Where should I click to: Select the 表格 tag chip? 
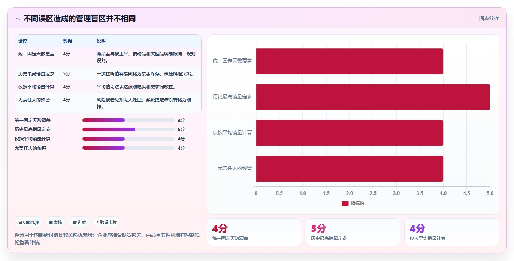55,222
